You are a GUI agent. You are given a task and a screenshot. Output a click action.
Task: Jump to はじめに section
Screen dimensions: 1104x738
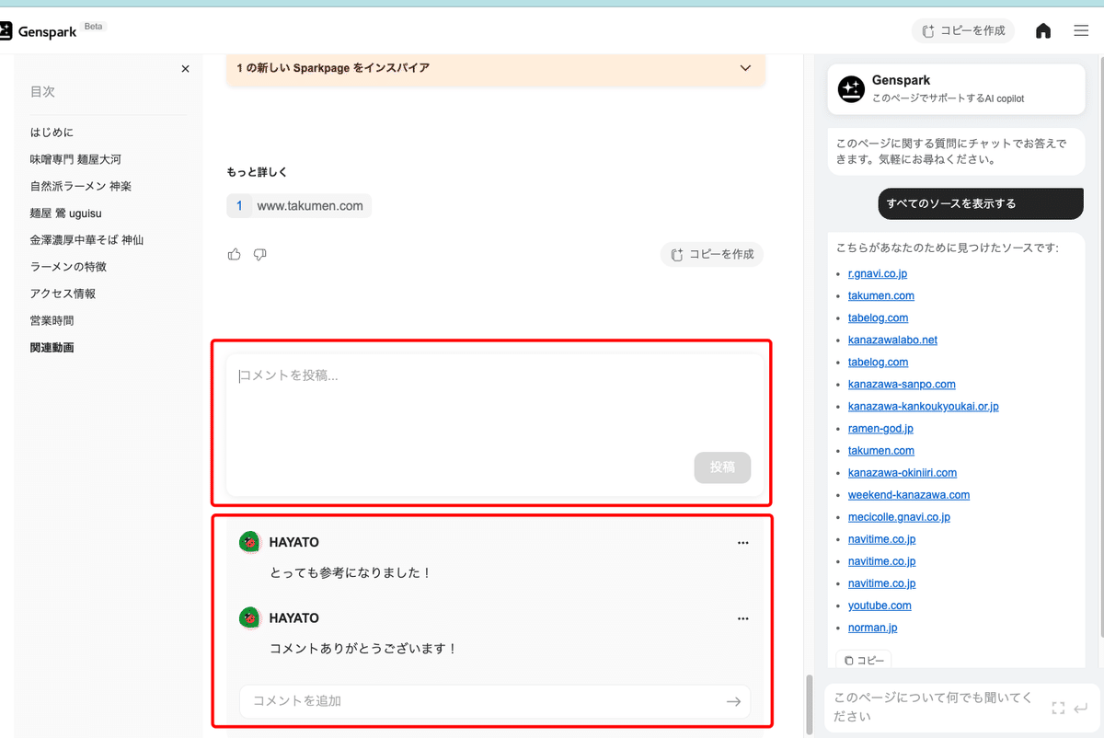point(52,133)
